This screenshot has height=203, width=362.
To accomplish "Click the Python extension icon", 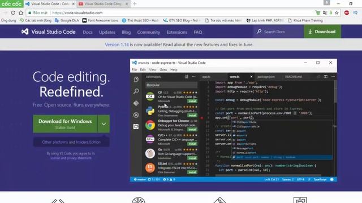I will click(x=150, y=111).
